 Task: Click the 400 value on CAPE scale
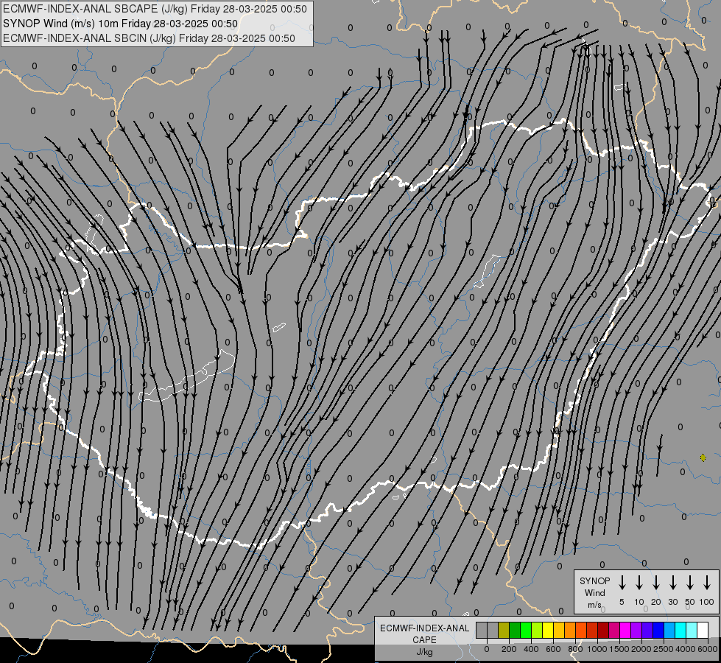(531, 649)
